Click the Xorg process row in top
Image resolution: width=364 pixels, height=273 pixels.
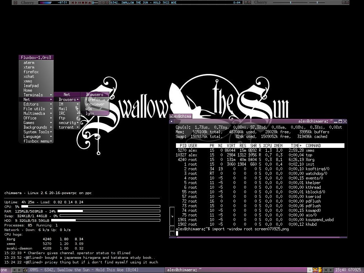point(260,160)
